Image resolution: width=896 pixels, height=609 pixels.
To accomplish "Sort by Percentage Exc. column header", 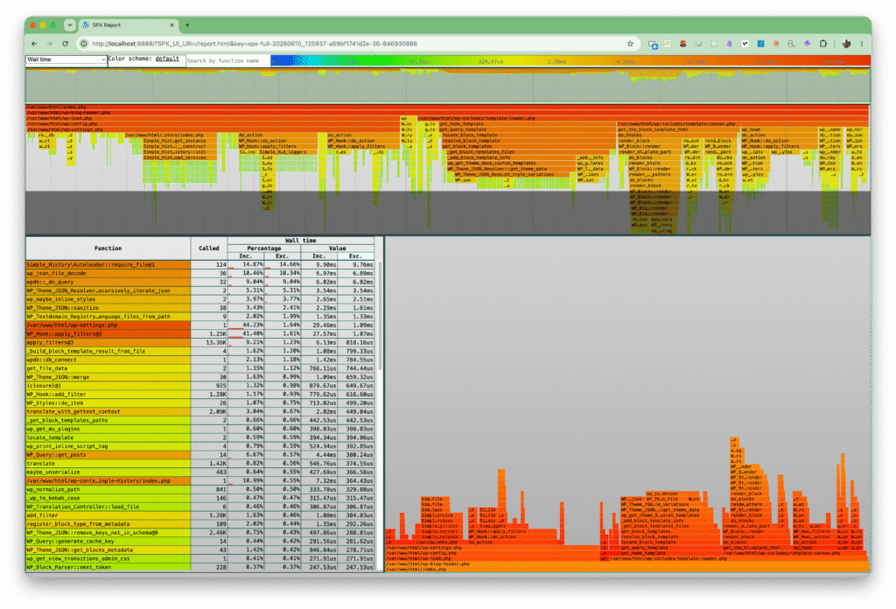I will pos(283,256).
